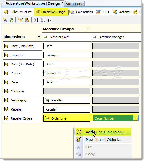Click the Cube Structure tab icon
146x163 pixels.
pos(6,12)
